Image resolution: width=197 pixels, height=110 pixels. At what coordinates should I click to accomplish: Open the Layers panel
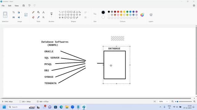tap(151, 15)
